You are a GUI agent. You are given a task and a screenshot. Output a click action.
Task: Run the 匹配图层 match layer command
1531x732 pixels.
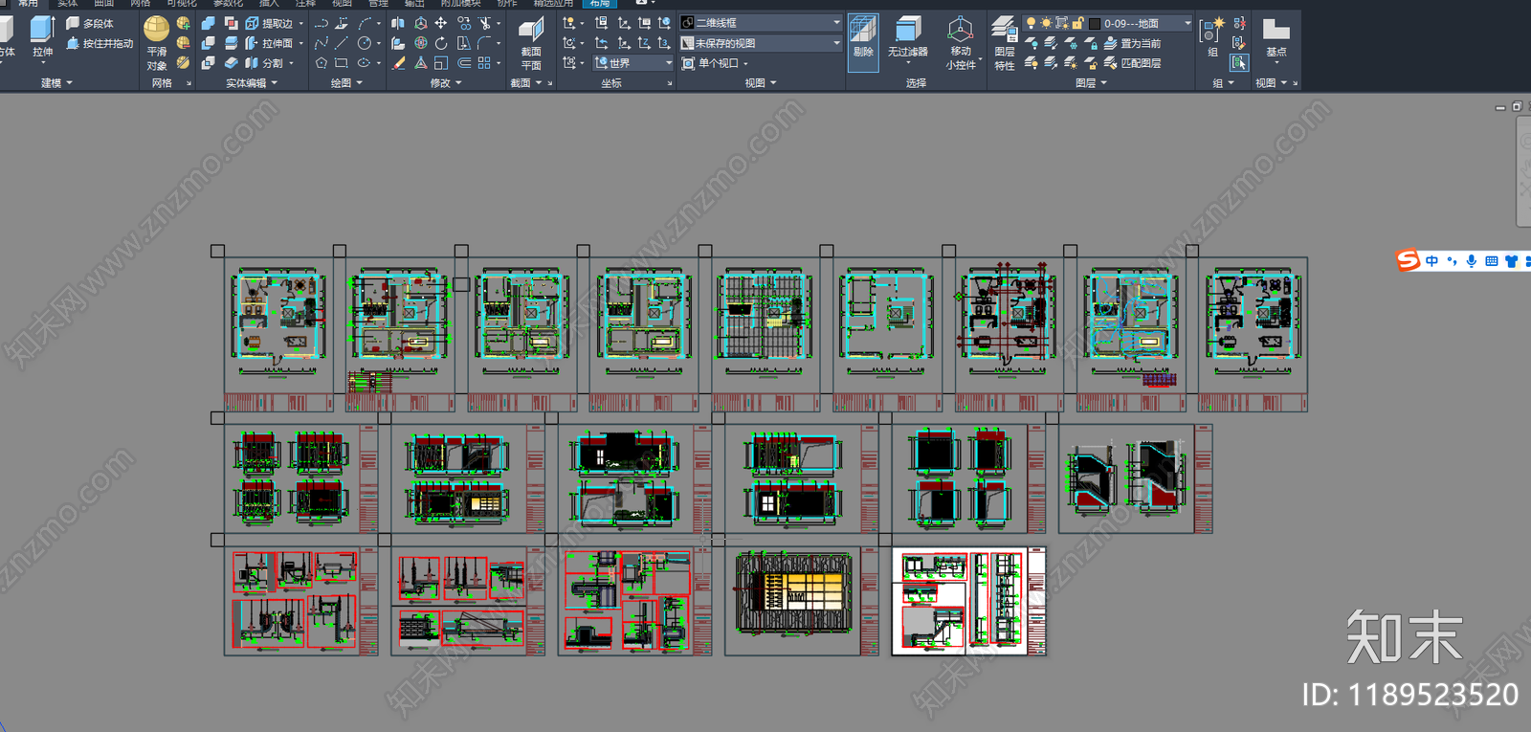click(1132, 63)
